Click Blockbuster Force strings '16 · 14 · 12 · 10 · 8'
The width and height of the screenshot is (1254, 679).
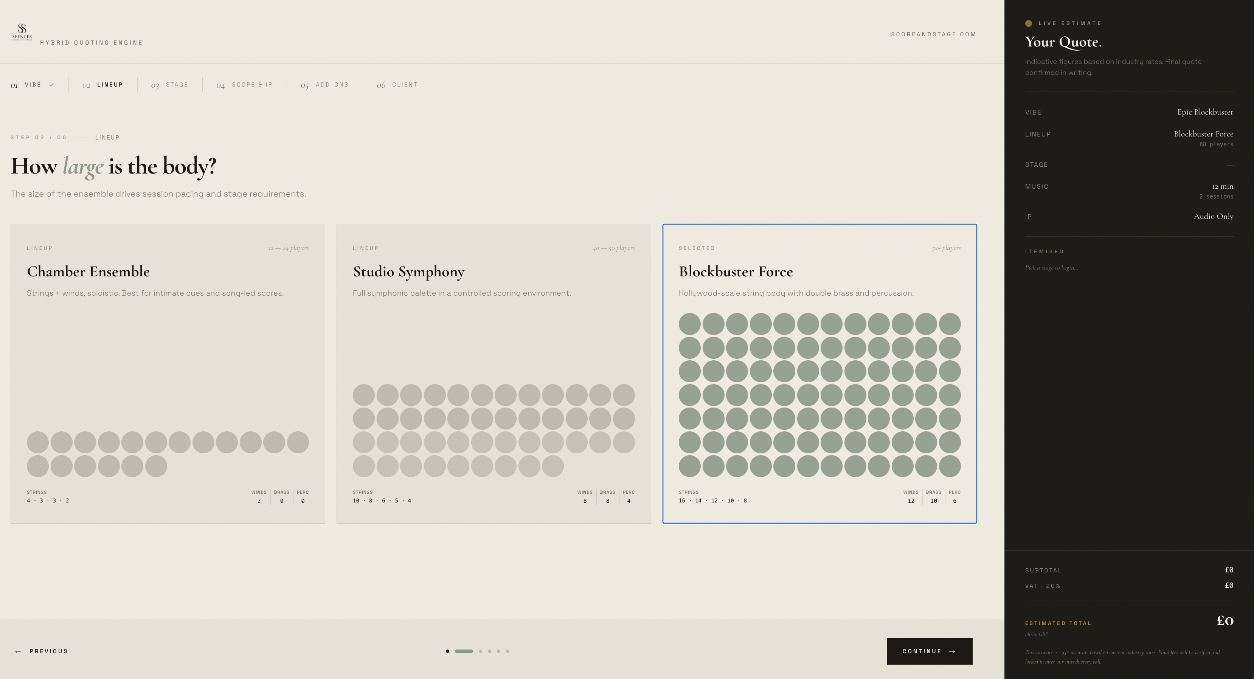click(x=713, y=501)
